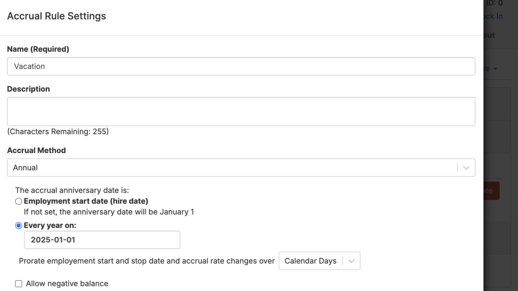
Task: Click the Name (Required) field label
Action: (x=38, y=49)
